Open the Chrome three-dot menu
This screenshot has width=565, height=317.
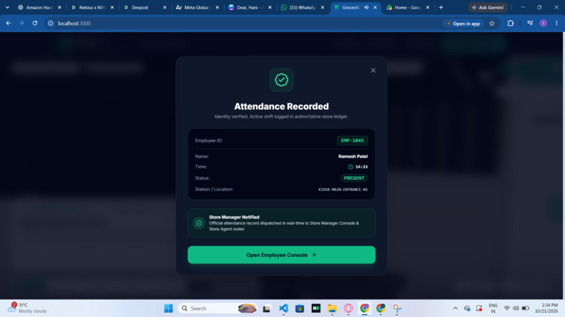pyautogui.click(x=557, y=23)
